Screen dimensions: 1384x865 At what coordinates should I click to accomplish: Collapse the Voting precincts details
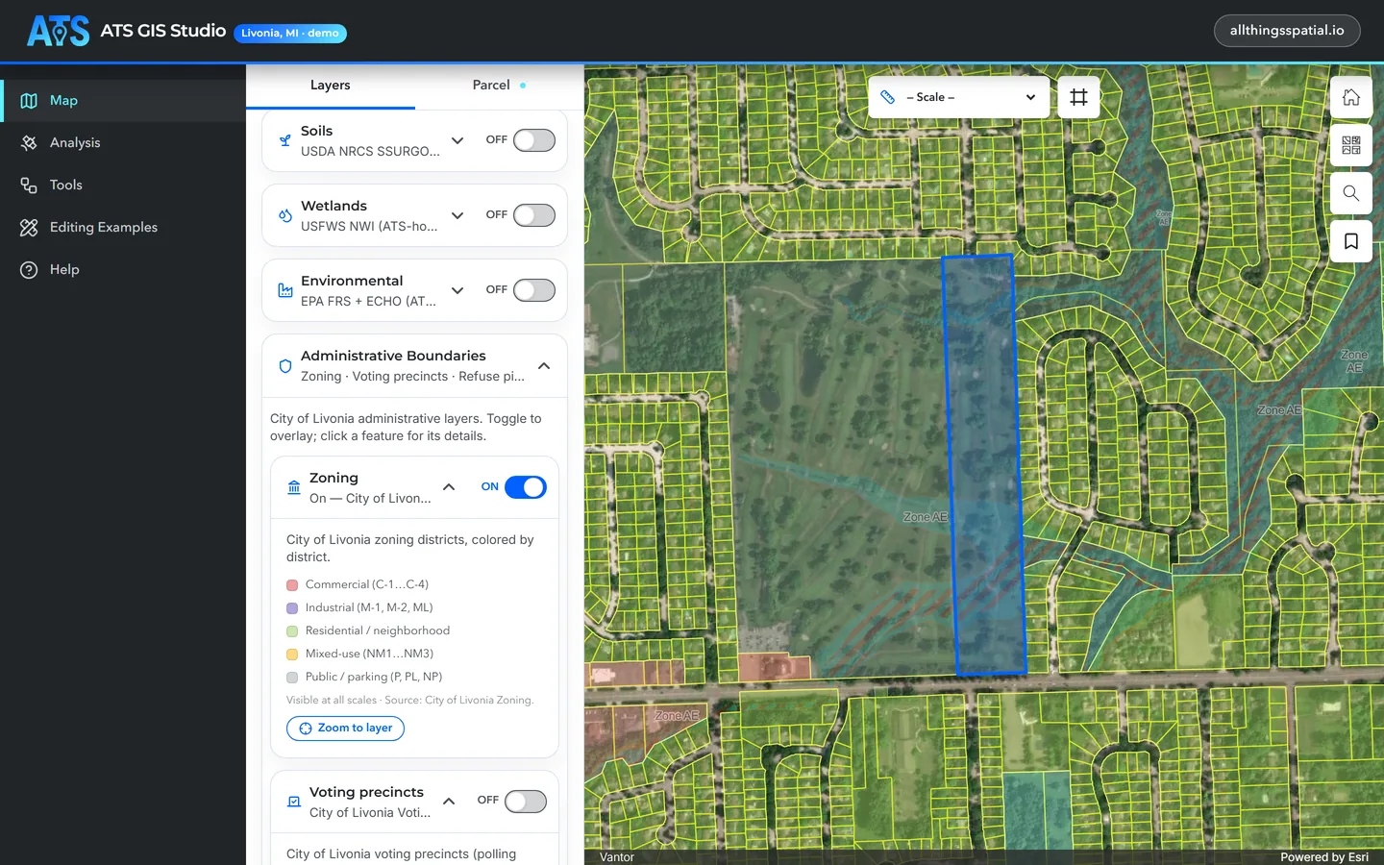[449, 802]
